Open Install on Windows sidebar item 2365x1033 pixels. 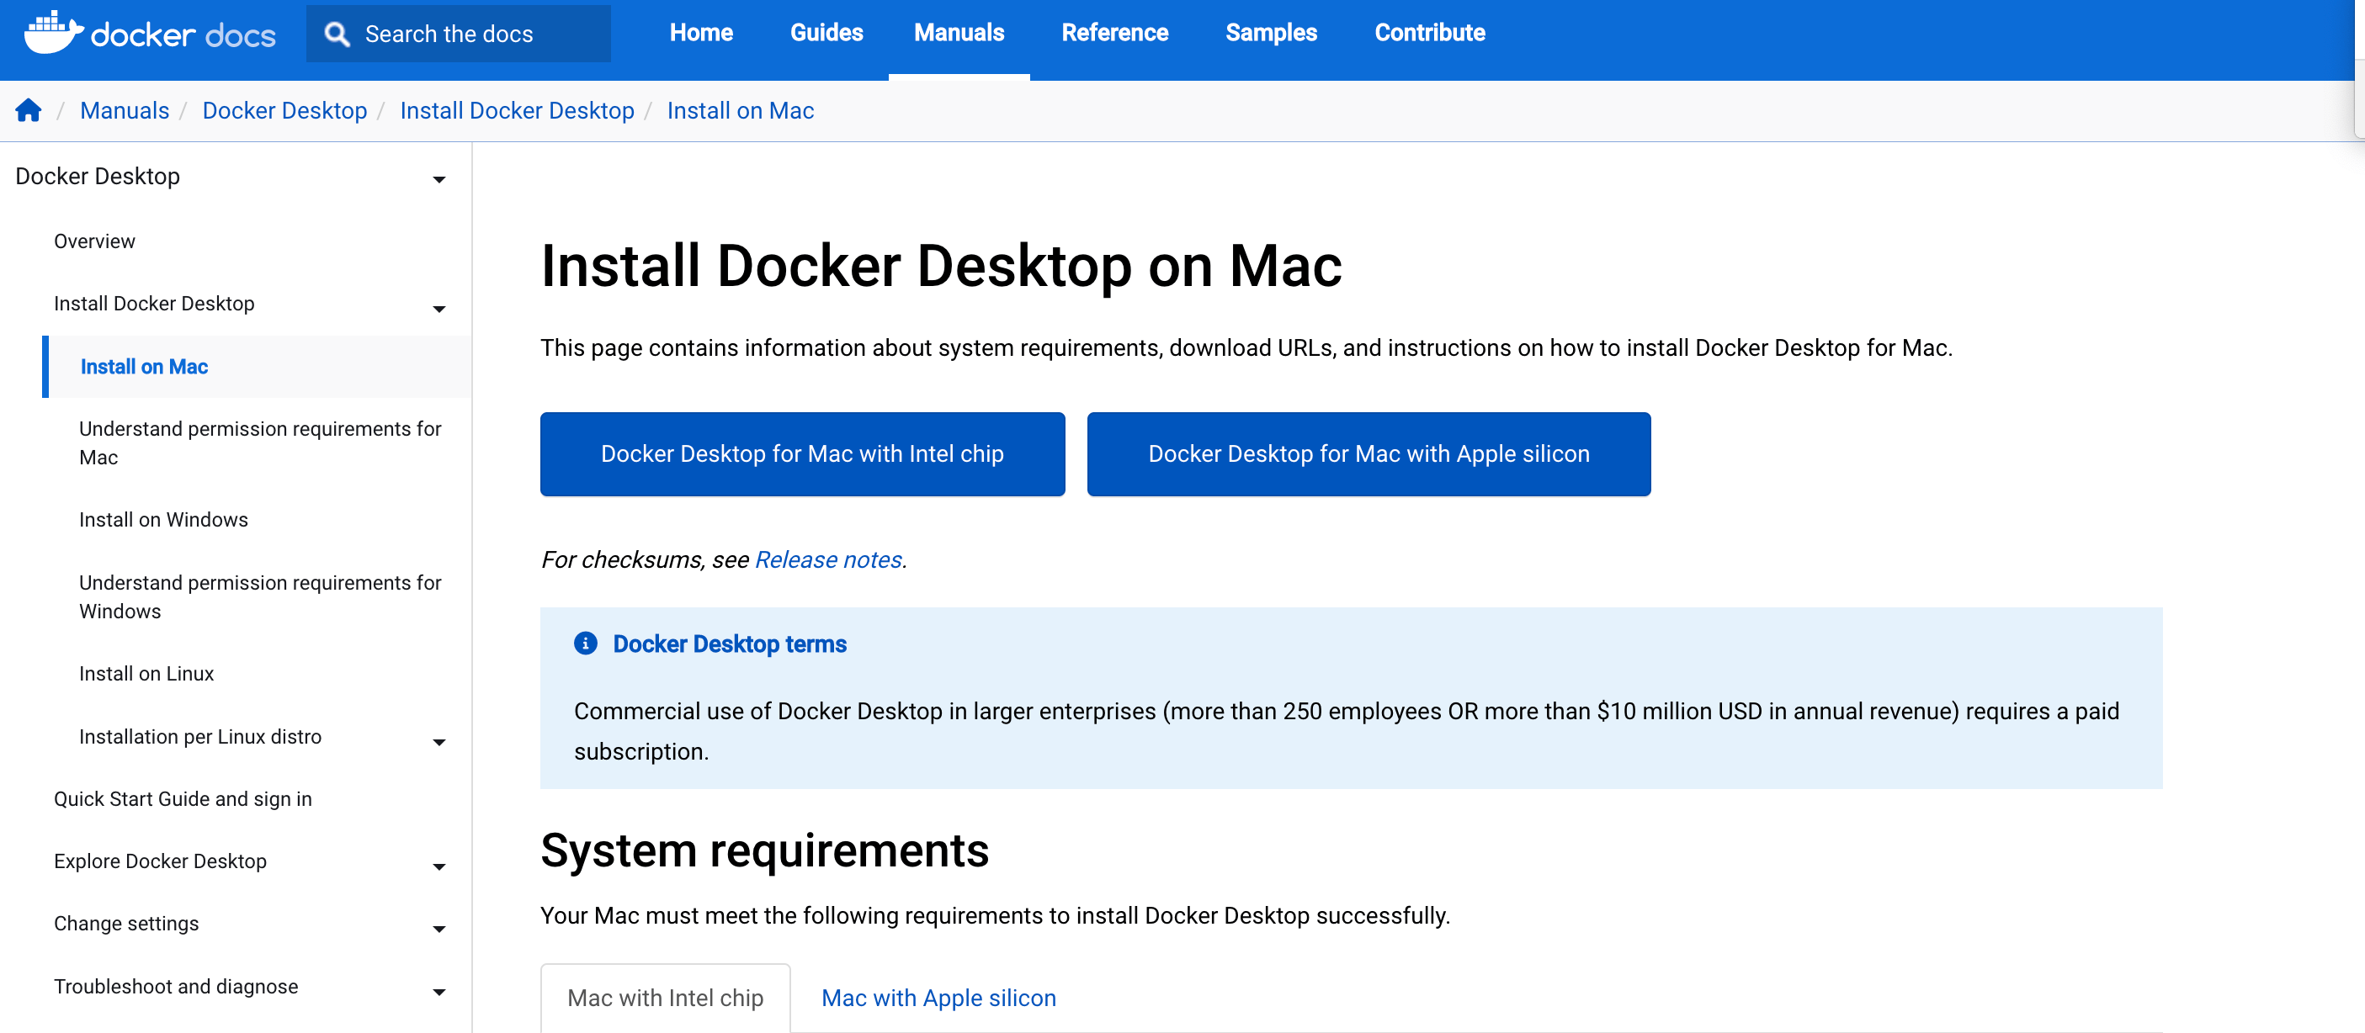click(163, 519)
